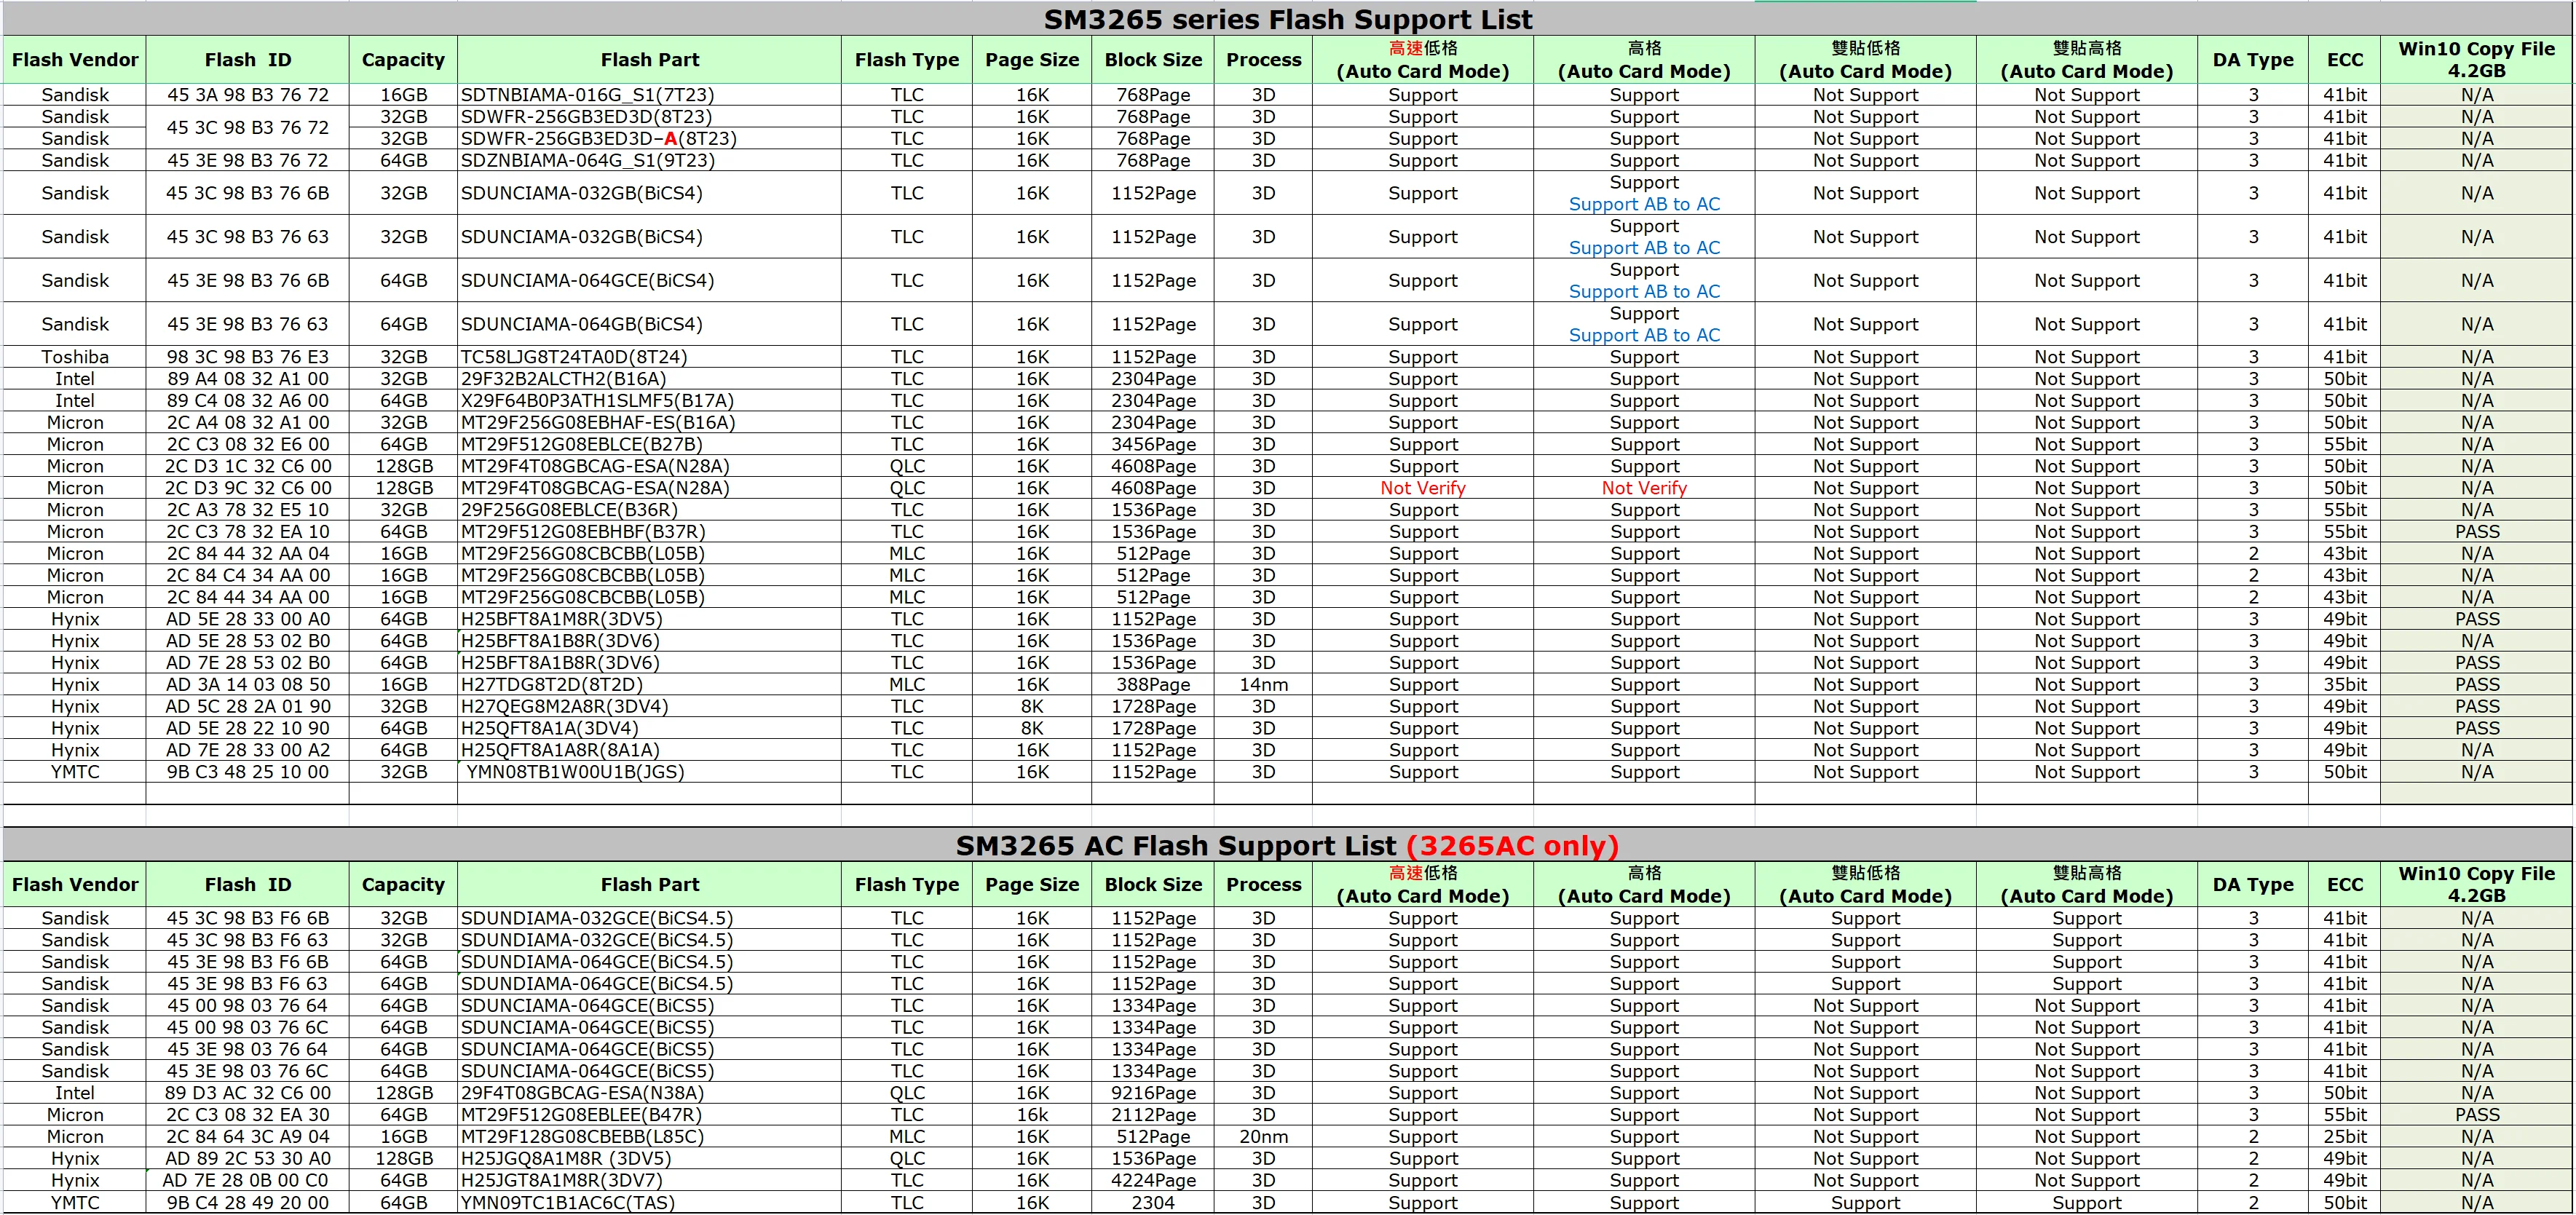Click 'Not Verify' under 高格 column
Image resolution: width=2576 pixels, height=1215 pixels.
click(x=1644, y=489)
